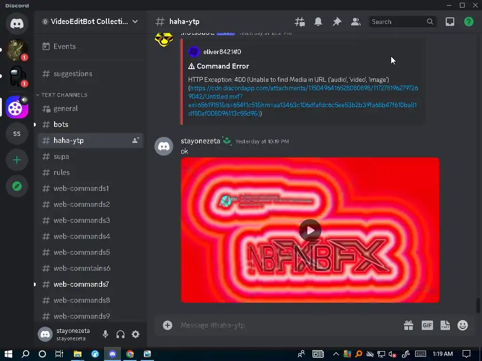Add a server with plus button
Image resolution: width=482 pixels, height=361 pixels.
point(17,160)
